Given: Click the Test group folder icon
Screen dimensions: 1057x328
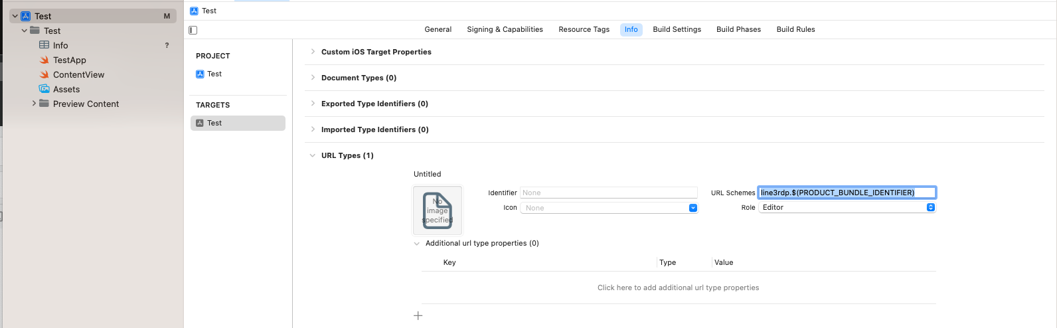Looking at the screenshot, I should 35,31.
